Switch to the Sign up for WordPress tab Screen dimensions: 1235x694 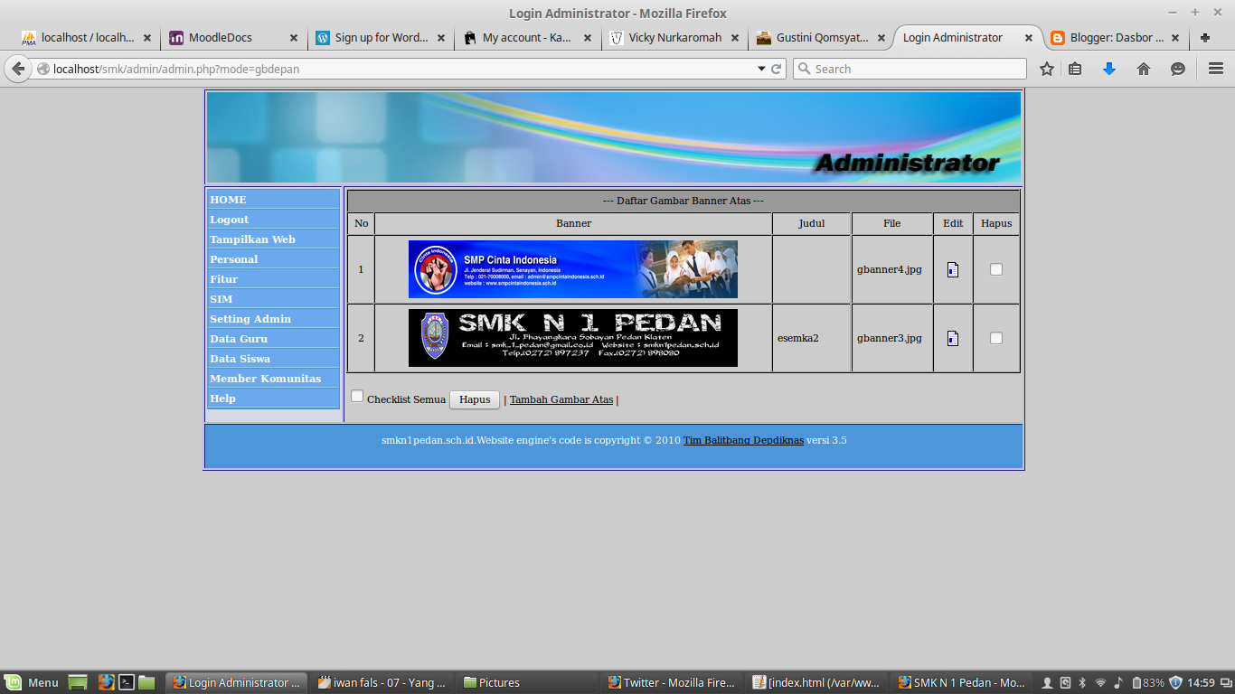coord(380,38)
